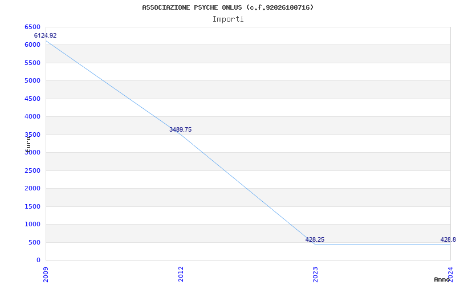Select the 3489.75 data label

(x=180, y=130)
